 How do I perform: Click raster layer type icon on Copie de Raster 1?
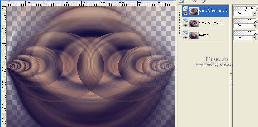click(x=185, y=20)
